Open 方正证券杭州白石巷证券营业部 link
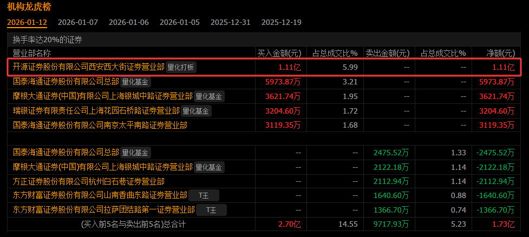The height and width of the screenshot is (237, 529). pos(89,181)
